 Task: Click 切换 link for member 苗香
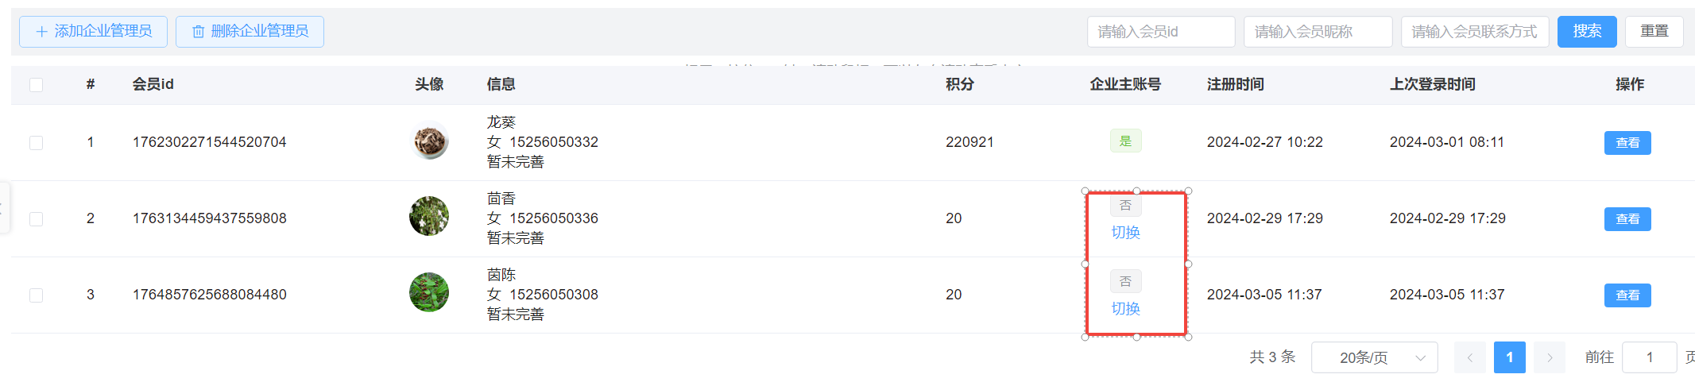tap(1125, 233)
